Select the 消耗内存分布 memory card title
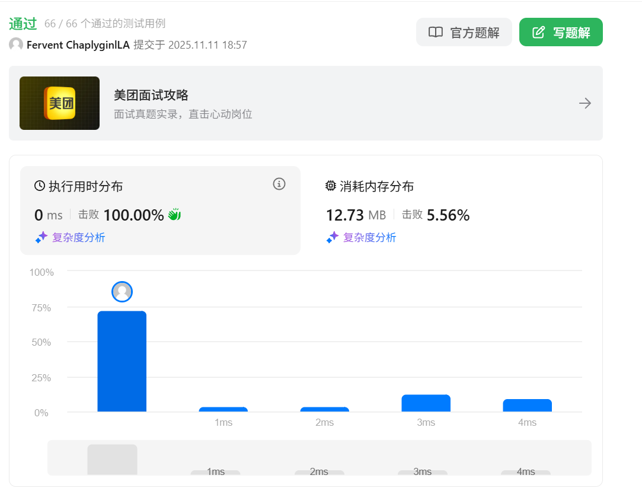 point(376,186)
